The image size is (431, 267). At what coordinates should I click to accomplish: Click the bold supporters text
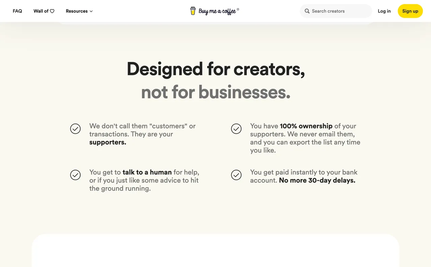[x=107, y=142]
